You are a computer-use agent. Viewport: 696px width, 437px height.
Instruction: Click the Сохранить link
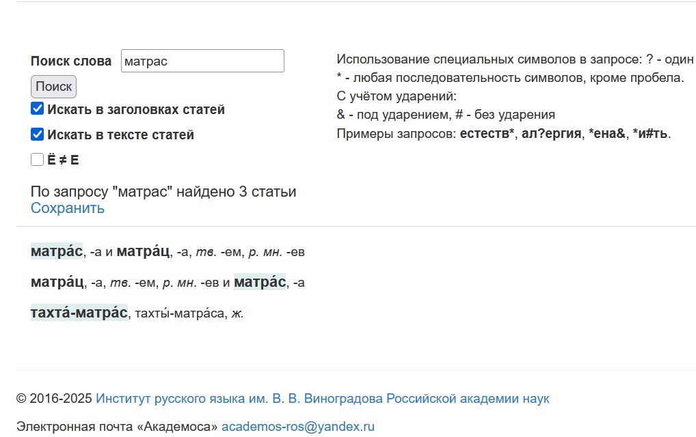(x=68, y=208)
